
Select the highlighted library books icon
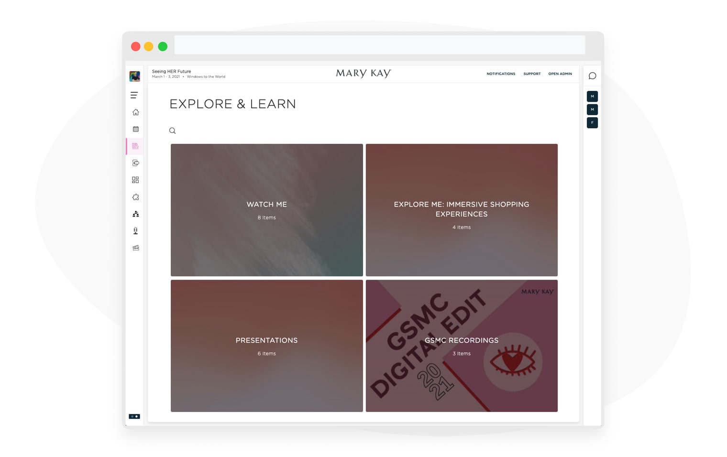(135, 146)
